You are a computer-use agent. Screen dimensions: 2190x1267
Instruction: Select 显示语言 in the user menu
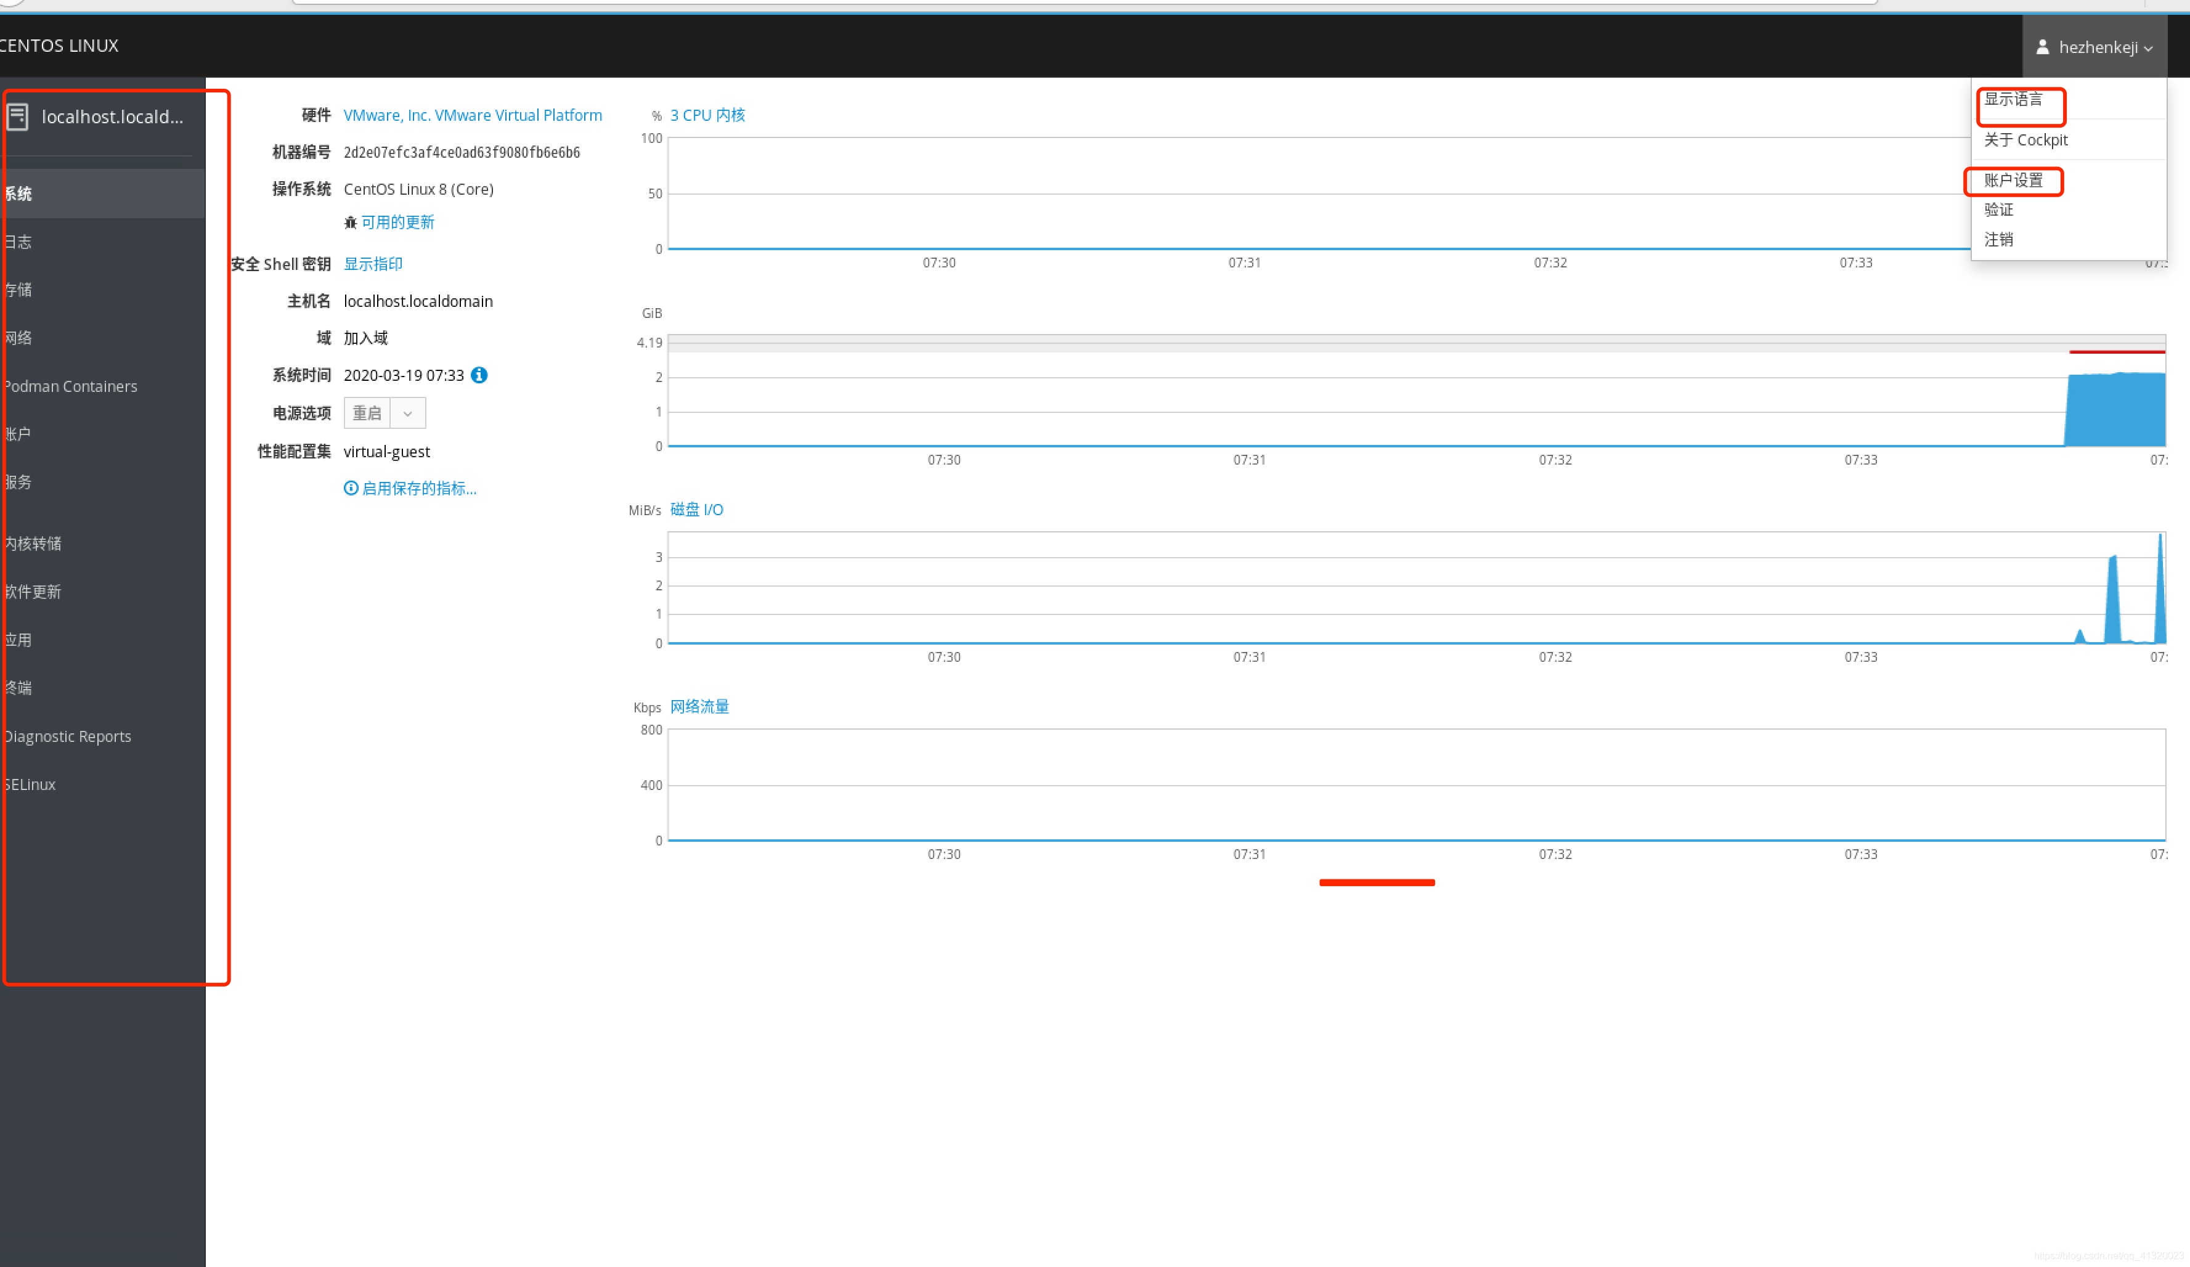[2013, 100]
